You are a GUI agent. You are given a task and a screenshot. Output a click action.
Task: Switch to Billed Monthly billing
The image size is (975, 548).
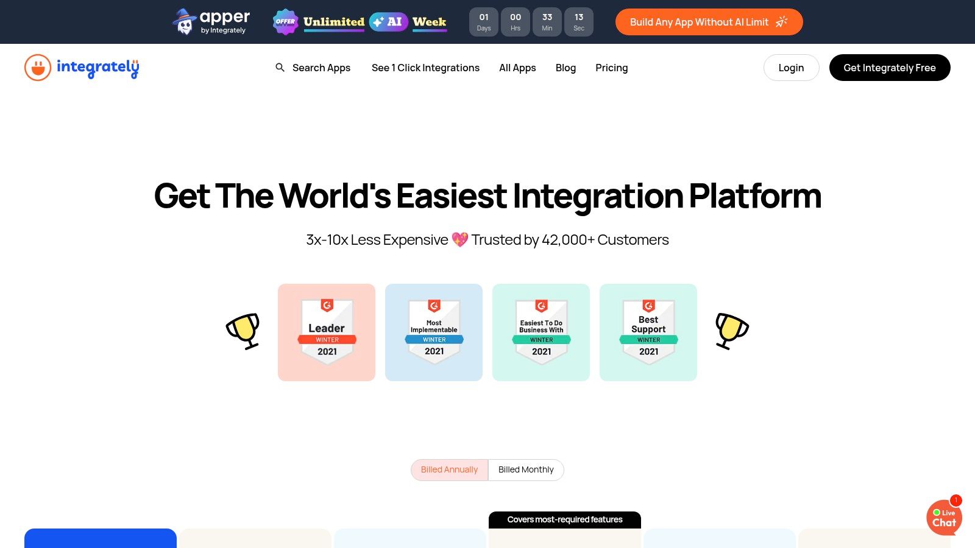[525, 469]
